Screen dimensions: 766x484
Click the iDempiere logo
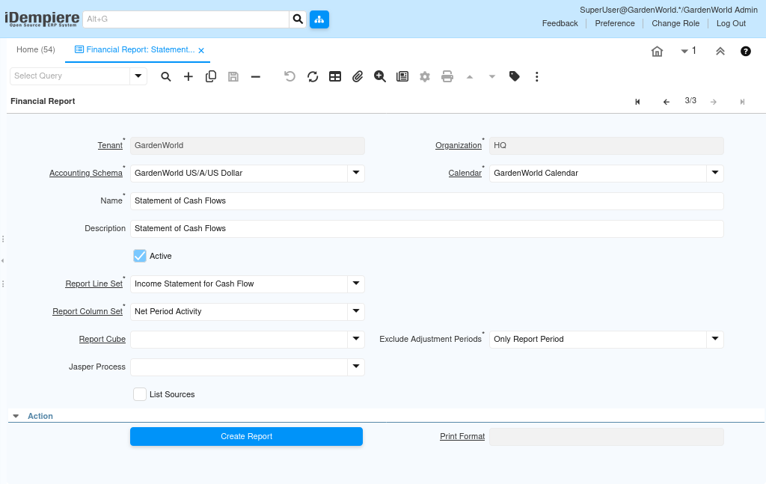[42, 19]
